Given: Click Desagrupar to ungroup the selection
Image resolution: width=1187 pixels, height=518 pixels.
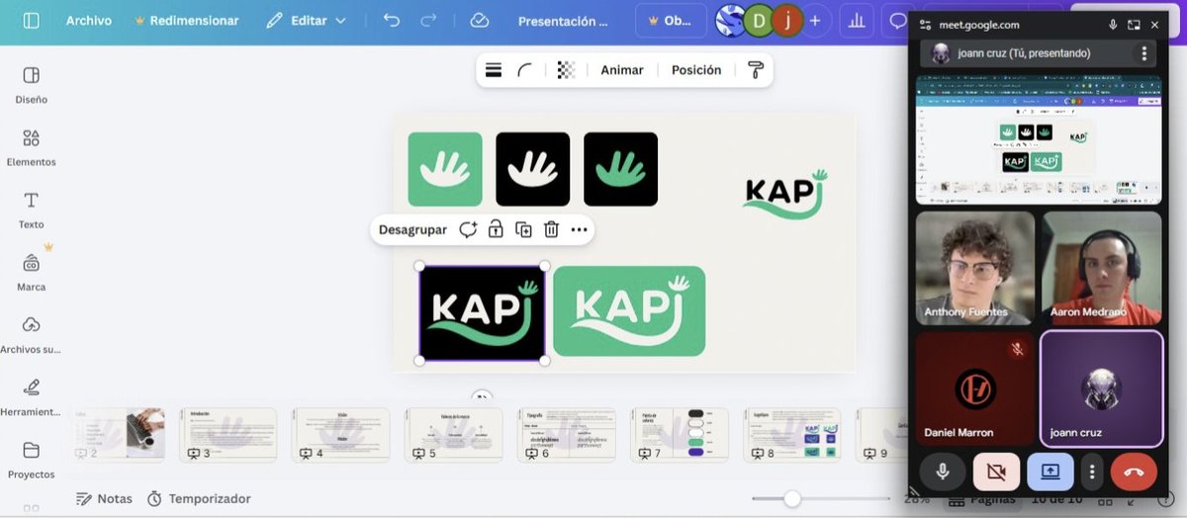Looking at the screenshot, I should (x=412, y=229).
